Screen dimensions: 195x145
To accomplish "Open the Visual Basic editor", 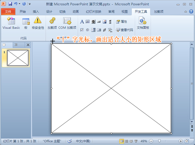I will point(11,23).
